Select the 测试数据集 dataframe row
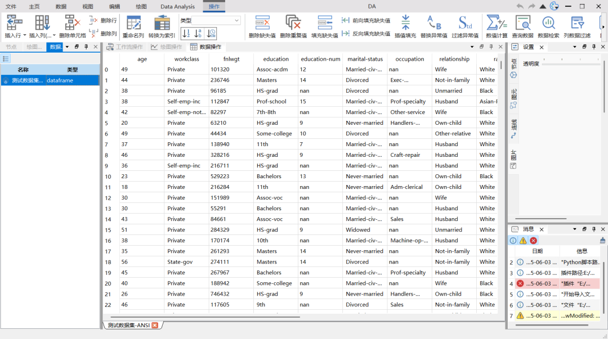This screenshot has height=339, width=608. coord(50,80)
